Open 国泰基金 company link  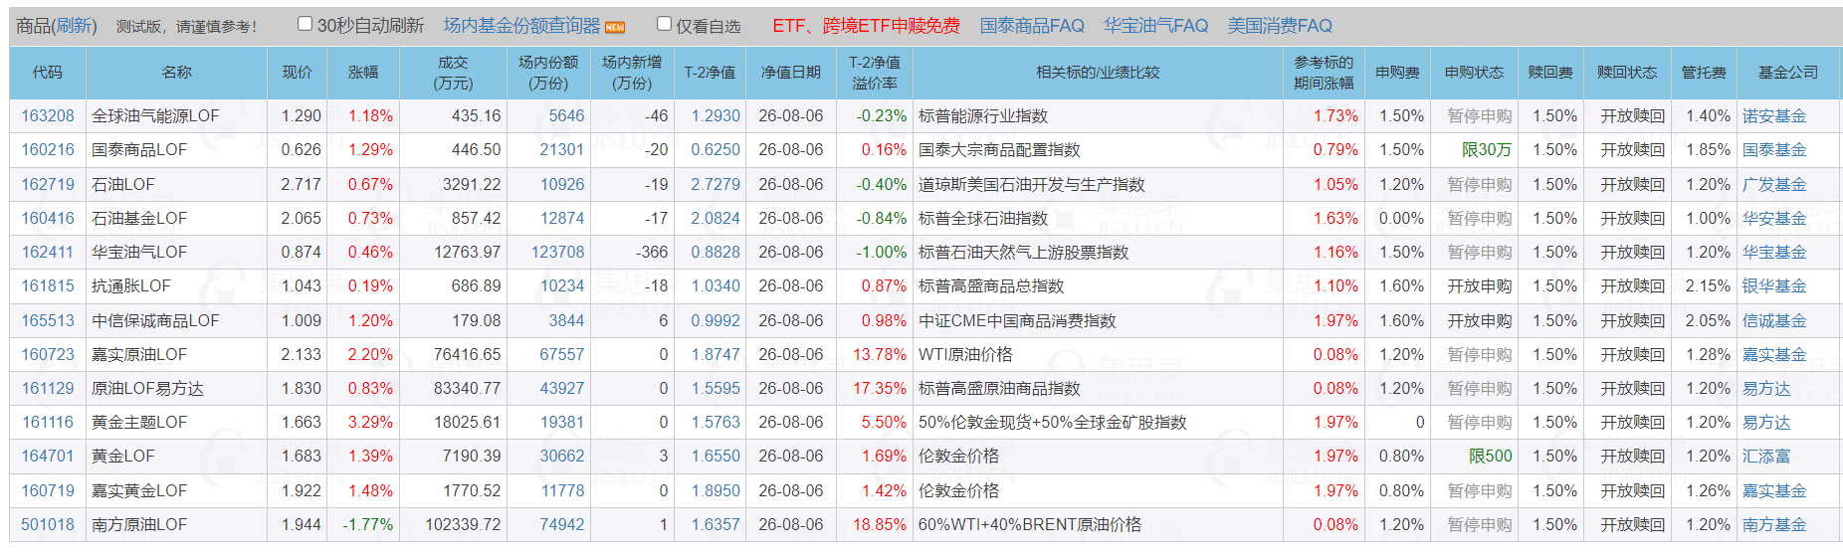click(1773, 149)
